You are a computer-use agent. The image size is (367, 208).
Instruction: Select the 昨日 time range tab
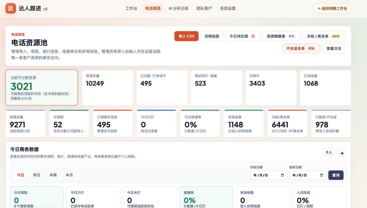(x=37, y=175)
